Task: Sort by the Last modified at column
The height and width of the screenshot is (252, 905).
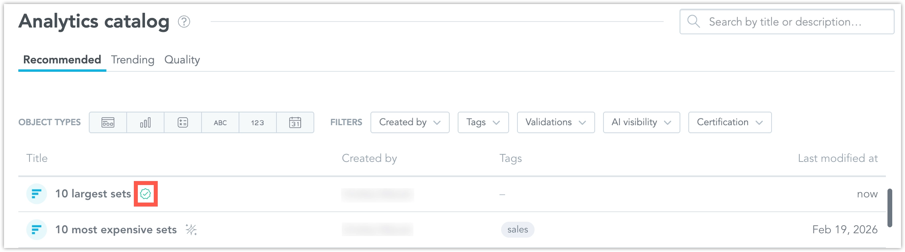Action: [838, 158]
